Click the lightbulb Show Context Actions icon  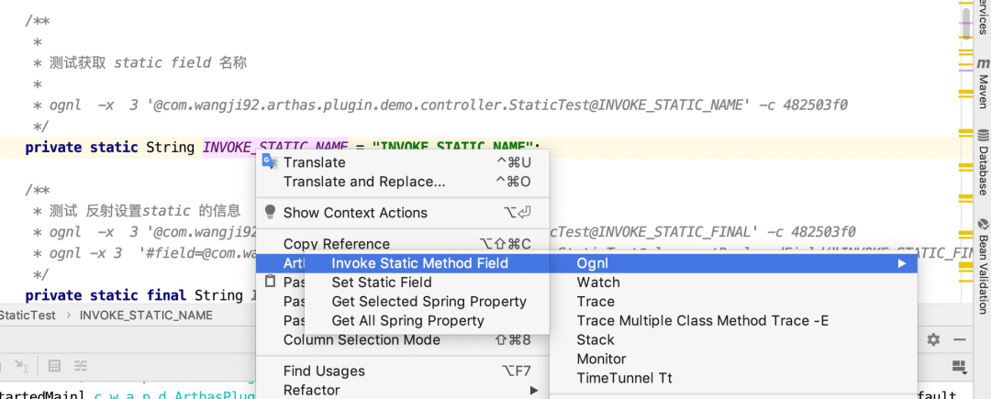pyautogui.click(x=271, y=212)
